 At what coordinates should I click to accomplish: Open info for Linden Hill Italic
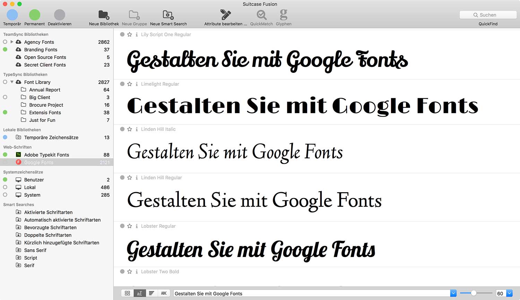click(x=137, y=129)
